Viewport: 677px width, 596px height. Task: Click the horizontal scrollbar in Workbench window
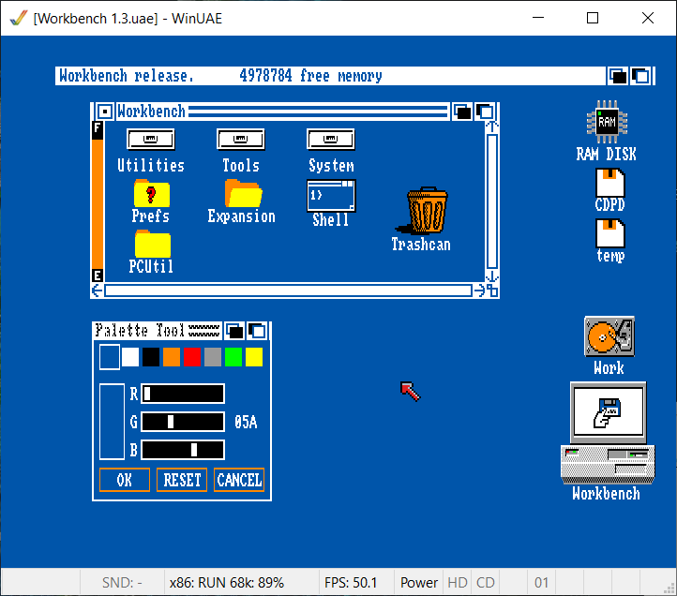289,291
